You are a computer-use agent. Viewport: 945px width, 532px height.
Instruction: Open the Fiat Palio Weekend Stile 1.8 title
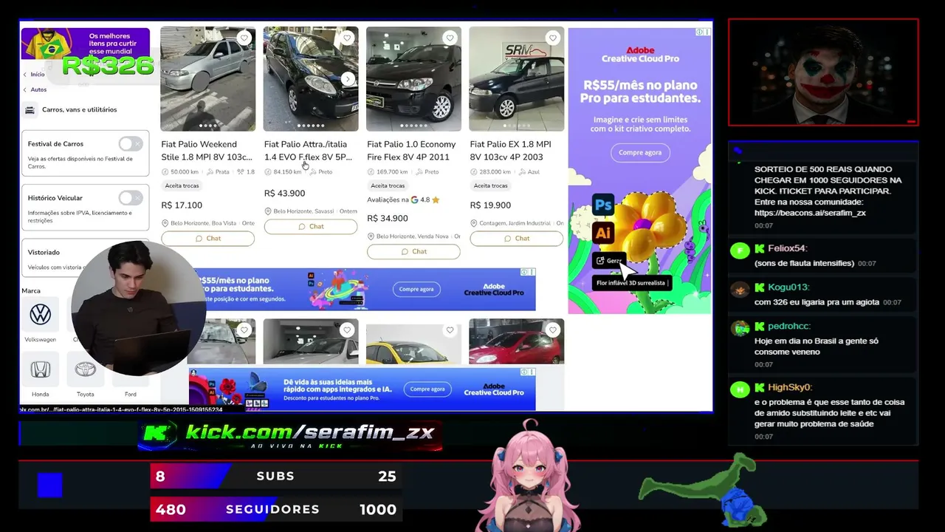click(207, 151)
